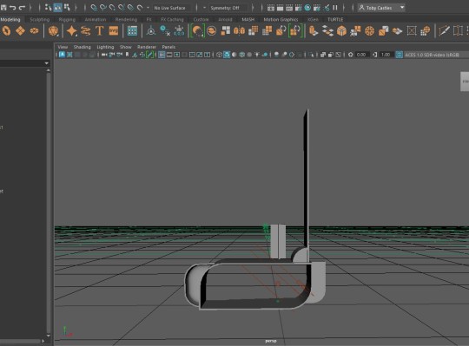This screenshot has width=469, height=346.
Task: Redo the last undone action
Action: point(22,8)
